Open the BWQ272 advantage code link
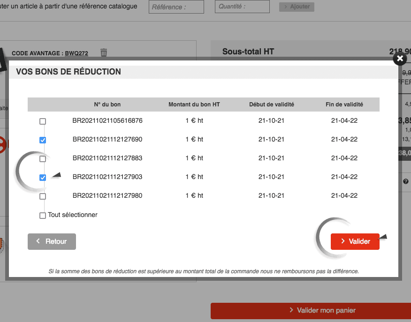 pyautogui.click(x=76, y=53)
